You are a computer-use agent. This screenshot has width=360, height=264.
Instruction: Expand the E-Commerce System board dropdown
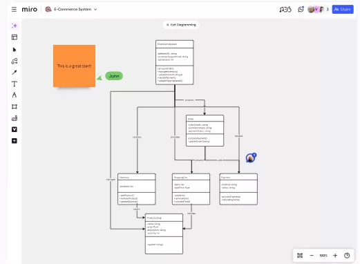[x=95, y=10]
